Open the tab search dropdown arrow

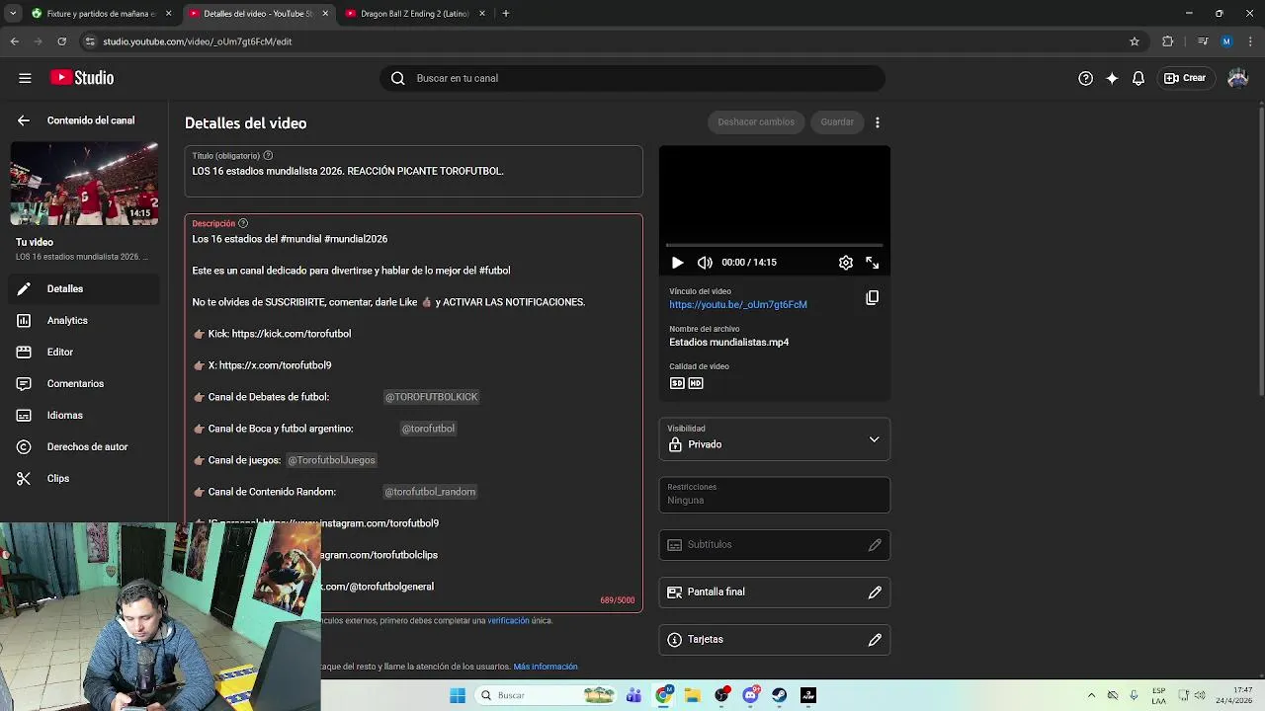click(x=13, y=14)
